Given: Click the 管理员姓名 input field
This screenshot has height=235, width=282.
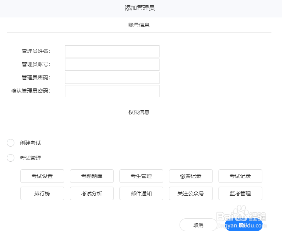Looking at the screenshot, I should 112,51.
